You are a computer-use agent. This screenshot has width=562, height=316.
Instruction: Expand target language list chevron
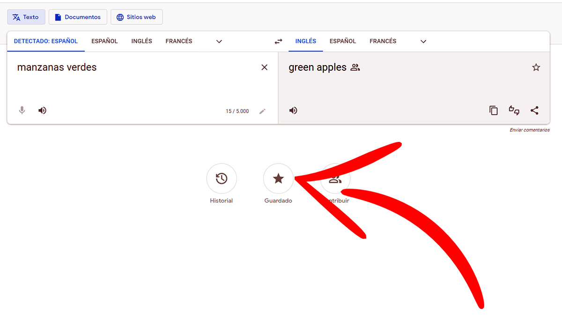[423, 41]
